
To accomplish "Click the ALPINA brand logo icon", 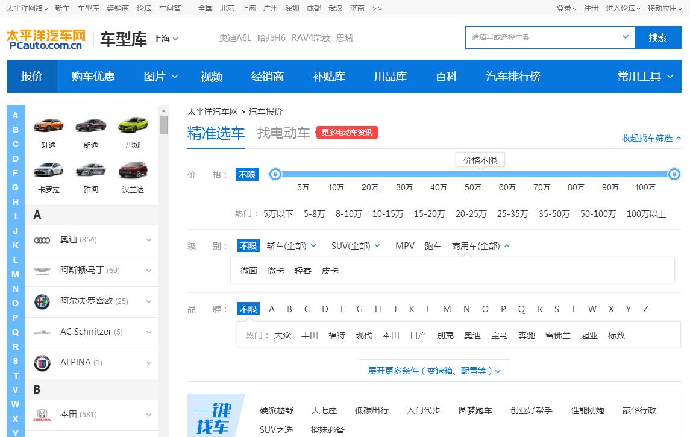I will pos(42,363).
